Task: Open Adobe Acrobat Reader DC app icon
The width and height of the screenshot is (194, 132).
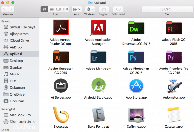Action: pos(61,27)
